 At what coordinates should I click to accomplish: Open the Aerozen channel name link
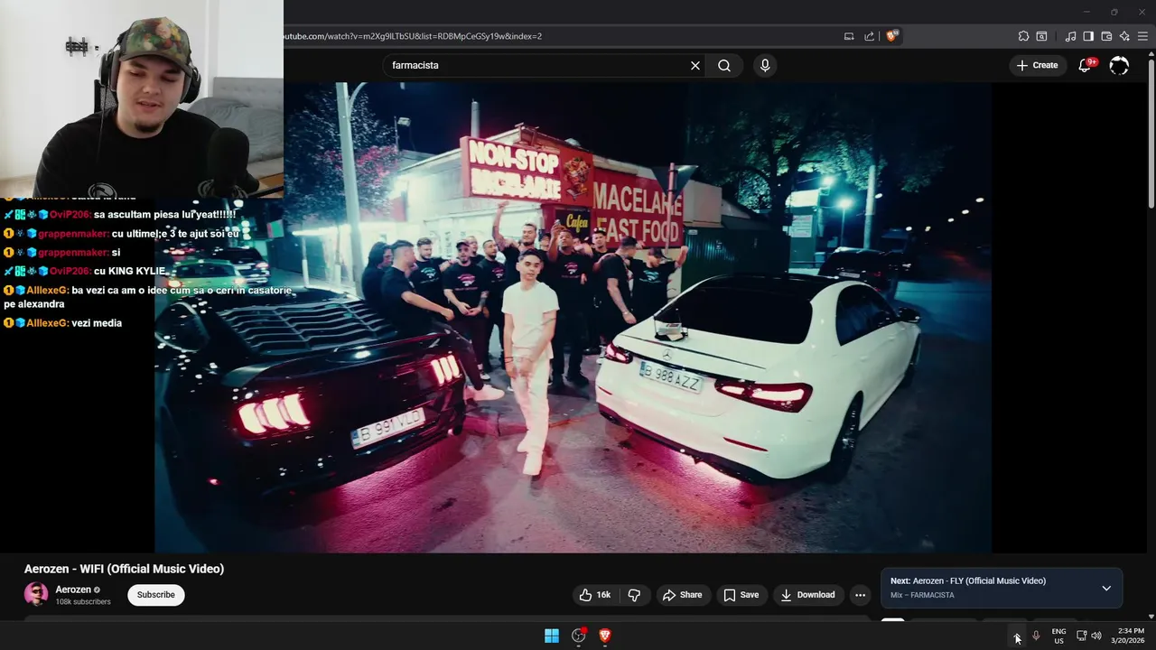[73, 590]
